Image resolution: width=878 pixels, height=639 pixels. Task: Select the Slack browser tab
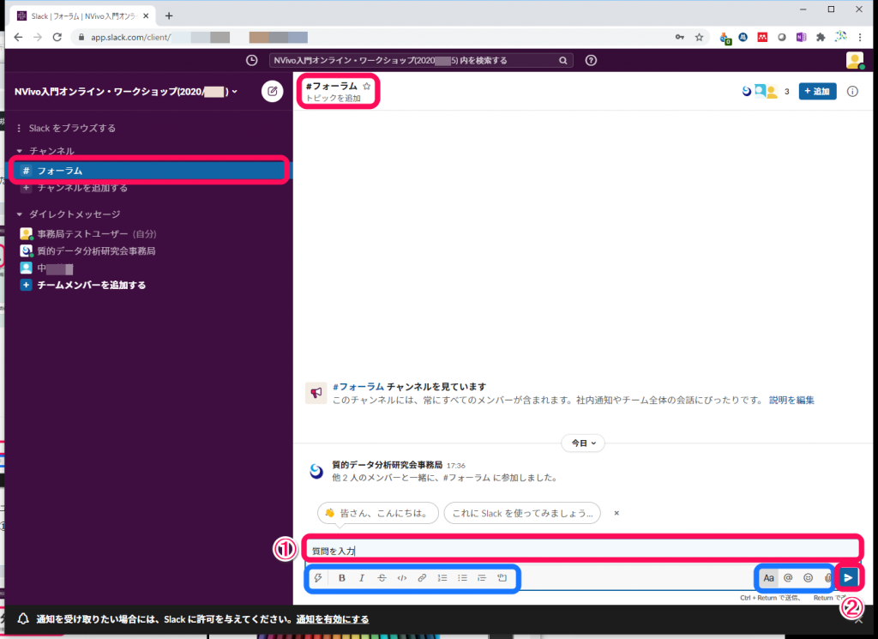(84, 15)
